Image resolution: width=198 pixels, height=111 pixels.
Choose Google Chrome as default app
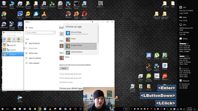pos(80,46)
